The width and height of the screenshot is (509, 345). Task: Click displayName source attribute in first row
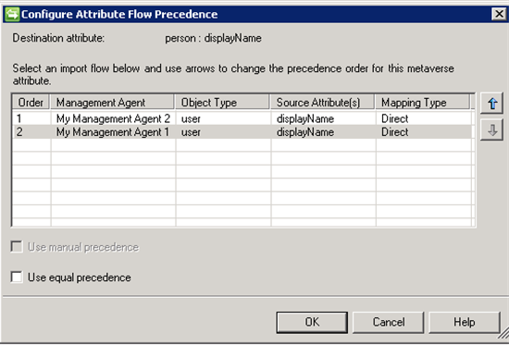click(x=305, y=118)
